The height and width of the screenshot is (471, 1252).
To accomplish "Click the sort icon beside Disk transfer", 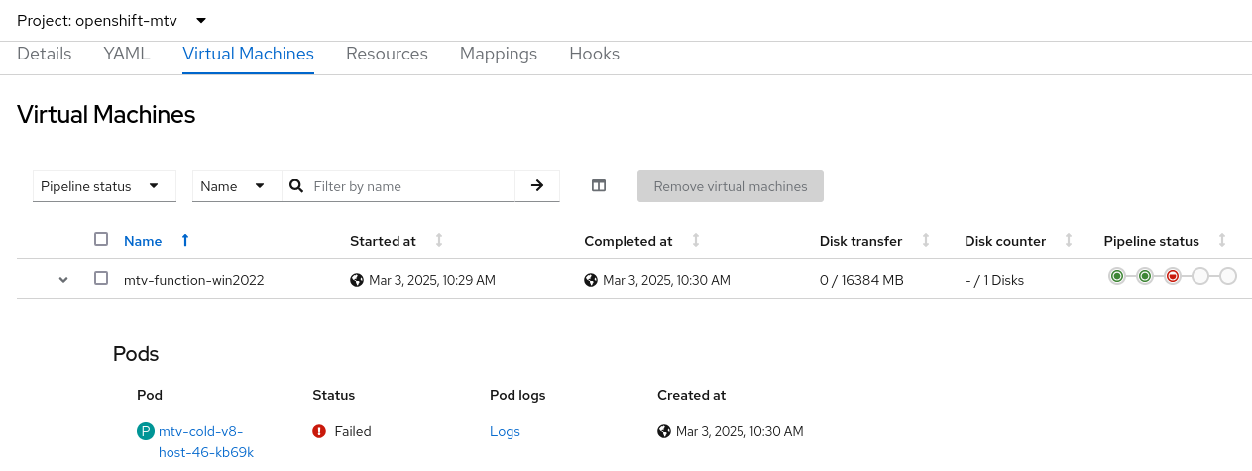I will tap(926, 241).
